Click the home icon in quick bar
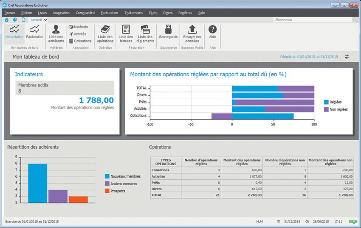Viewport: 361px width, 228px height. coord(6,20)
